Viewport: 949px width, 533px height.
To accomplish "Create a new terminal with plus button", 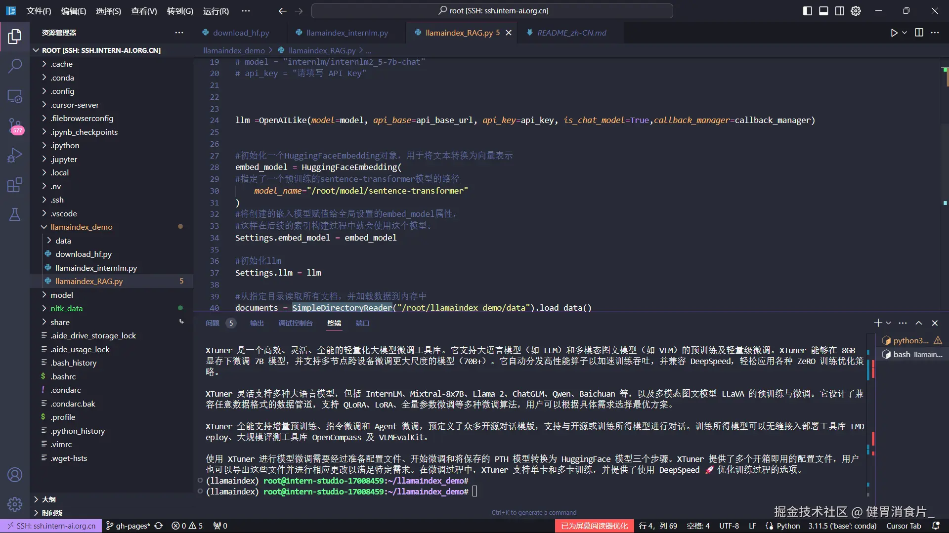I will (x=878, y=323).
